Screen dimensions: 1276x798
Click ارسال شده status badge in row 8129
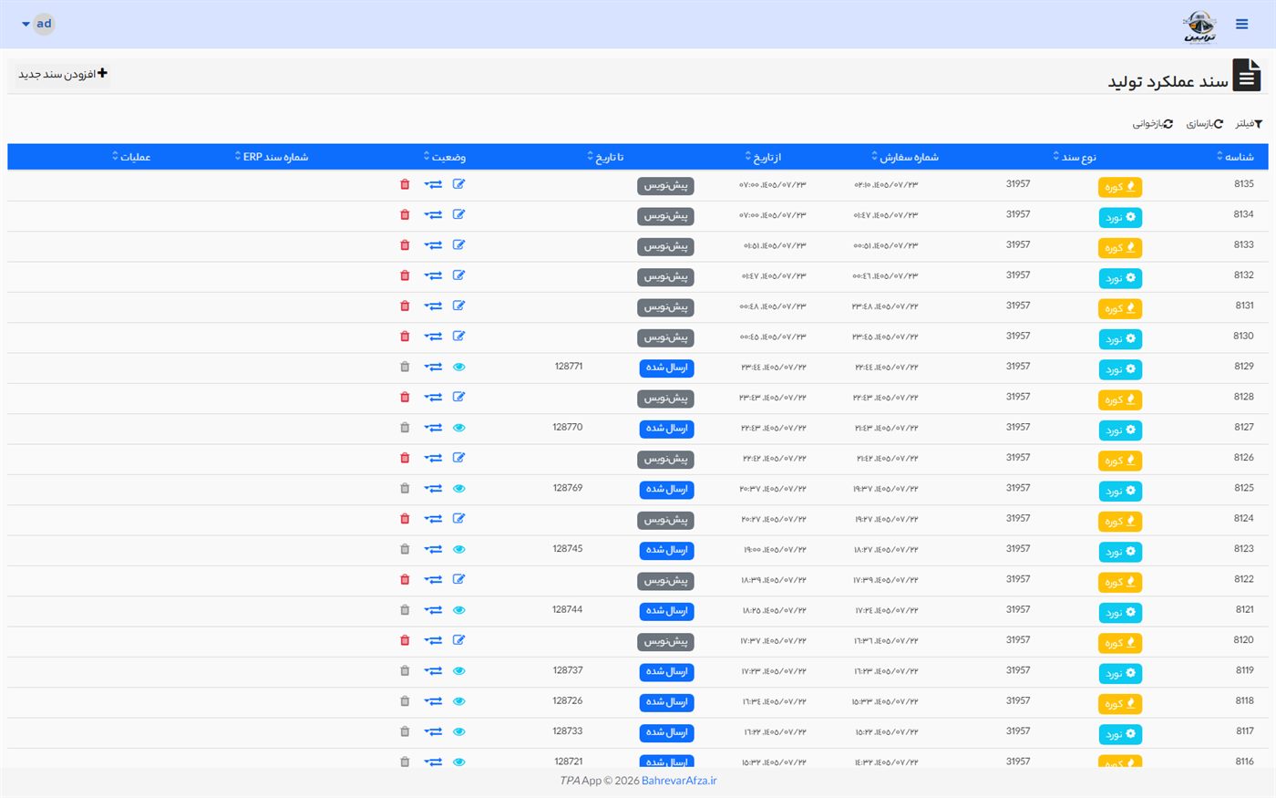tap(666, 368)
